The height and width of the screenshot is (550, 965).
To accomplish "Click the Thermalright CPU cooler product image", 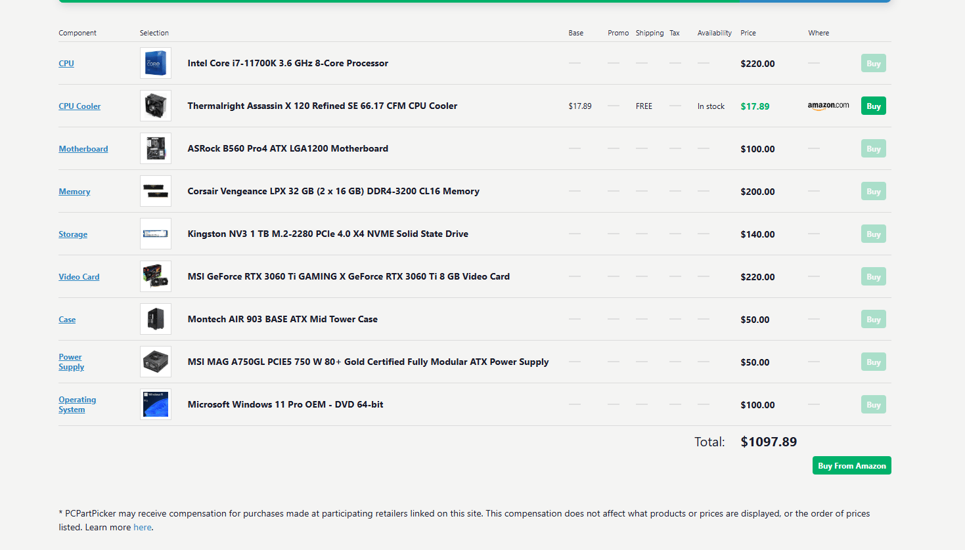I will [156, 106].
